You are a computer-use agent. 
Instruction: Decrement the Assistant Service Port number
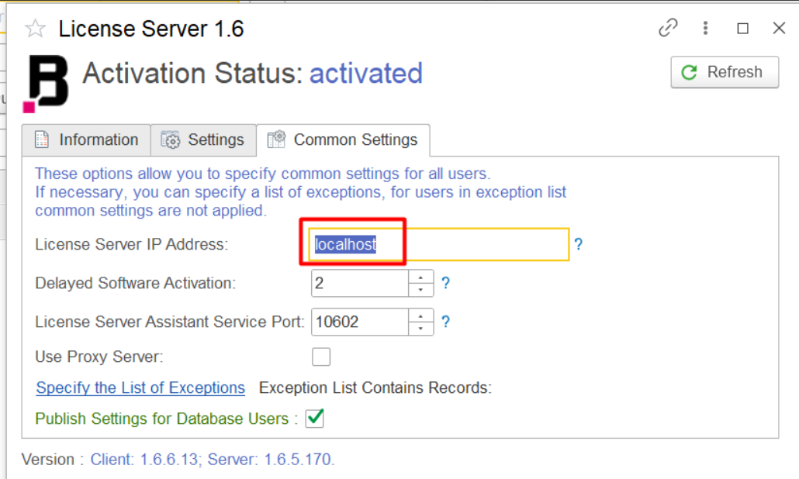click(x=420, y=329)
